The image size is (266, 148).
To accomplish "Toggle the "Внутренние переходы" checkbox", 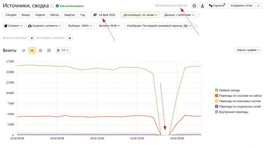I will [x=217, y=112].
